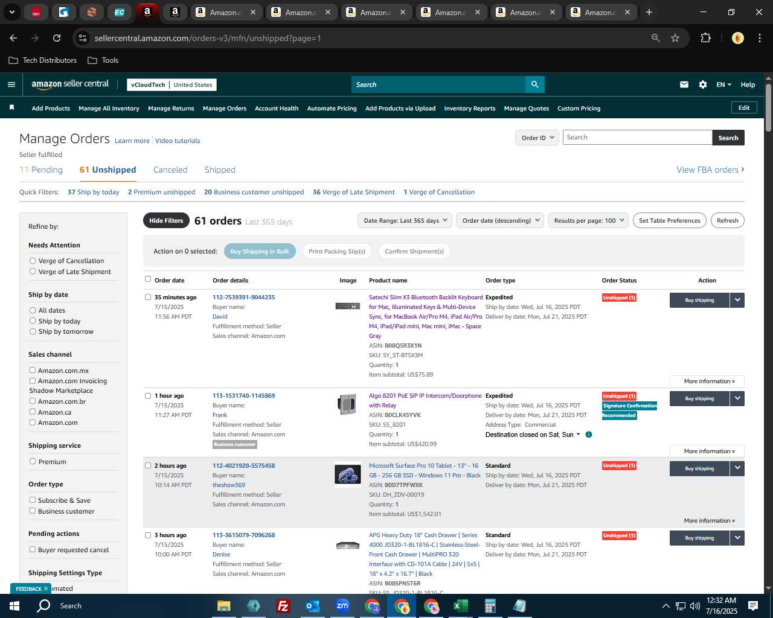The image size is (773, 618).
Task: Open the Order ID search type dropdown
Action: tap(537, 138)
